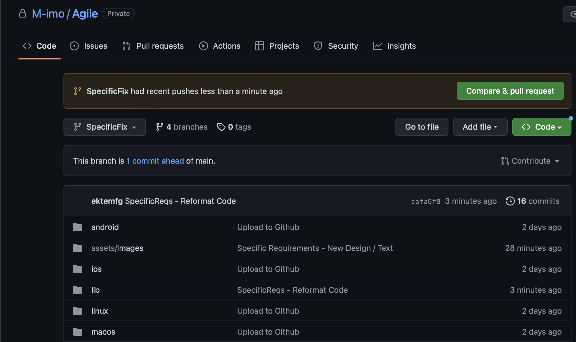The height and width of the screenshot is (342, 576).
Task: Open commit hash cafa5f8
Action: [425, 201]
